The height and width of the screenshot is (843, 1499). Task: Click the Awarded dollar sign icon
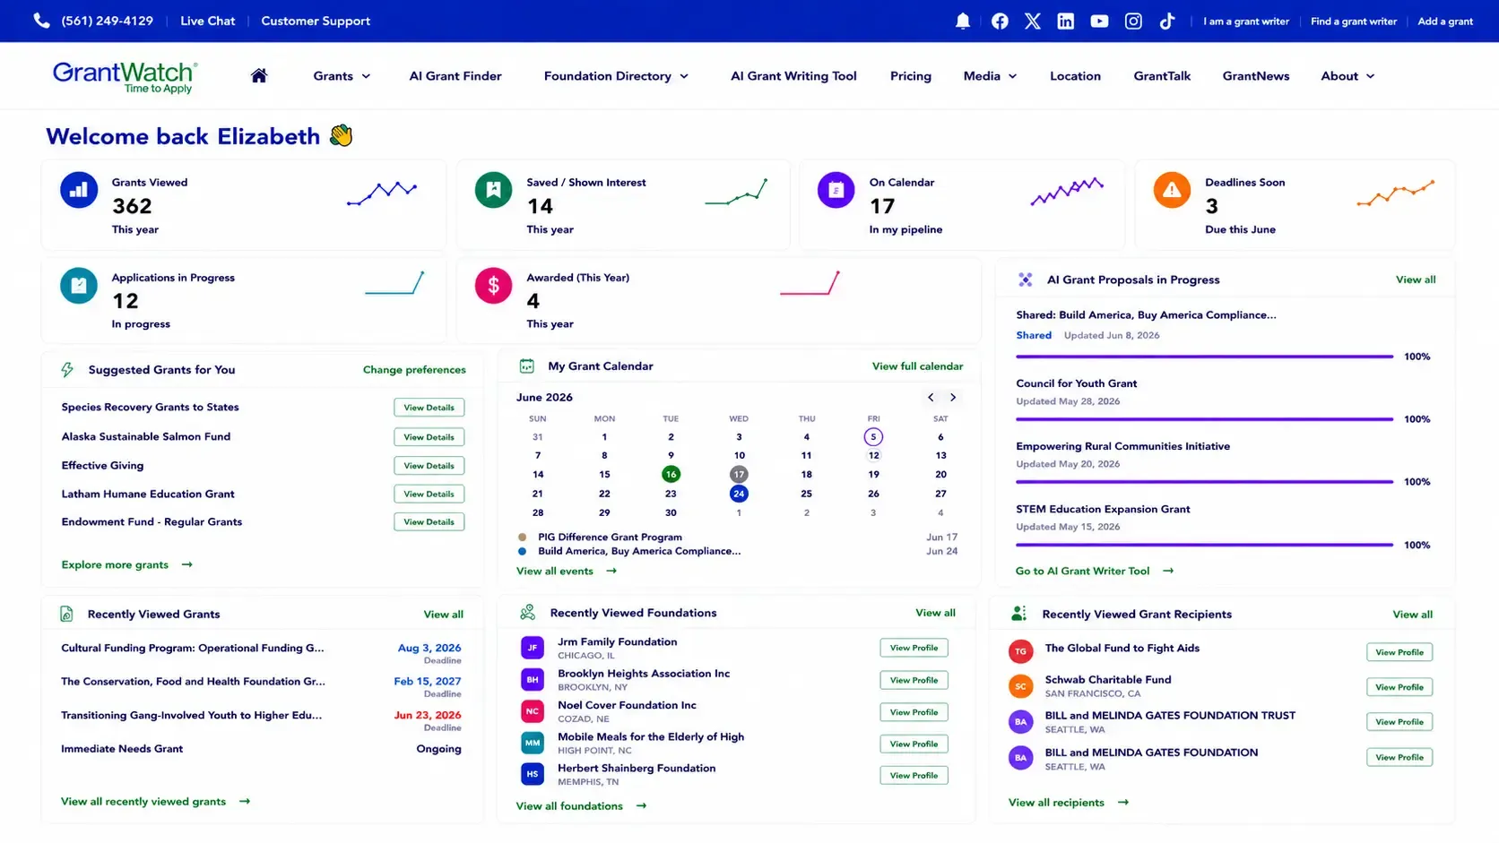pyautogui.click(x=493, y=286)
